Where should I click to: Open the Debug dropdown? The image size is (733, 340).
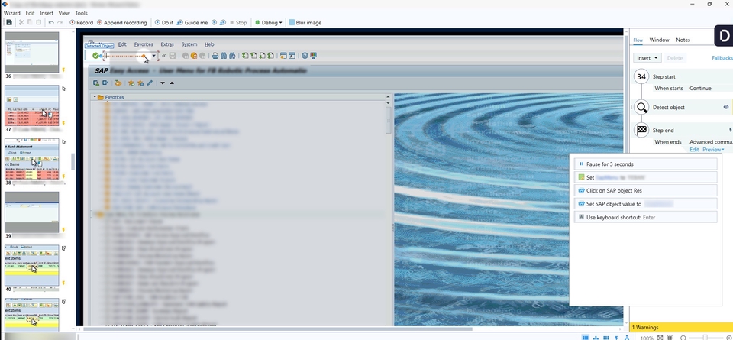coord(269,23)
